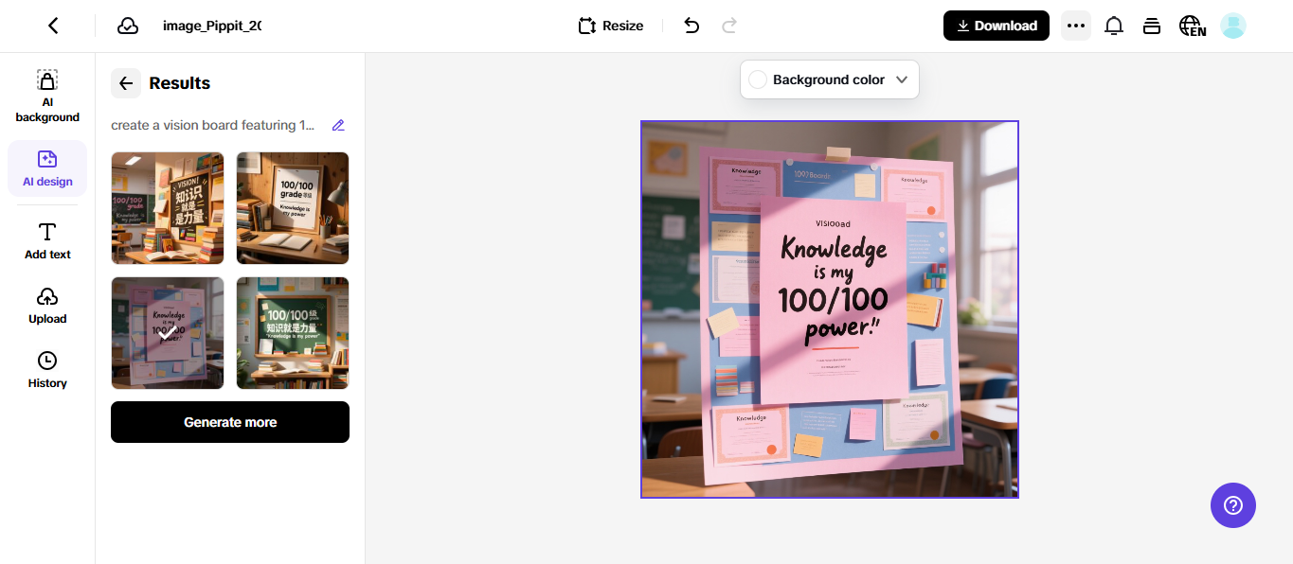The height and width of the screenshot is (564, 1293).
Task: Return from Results with back arrow
Action: click(x=126, y=83)
